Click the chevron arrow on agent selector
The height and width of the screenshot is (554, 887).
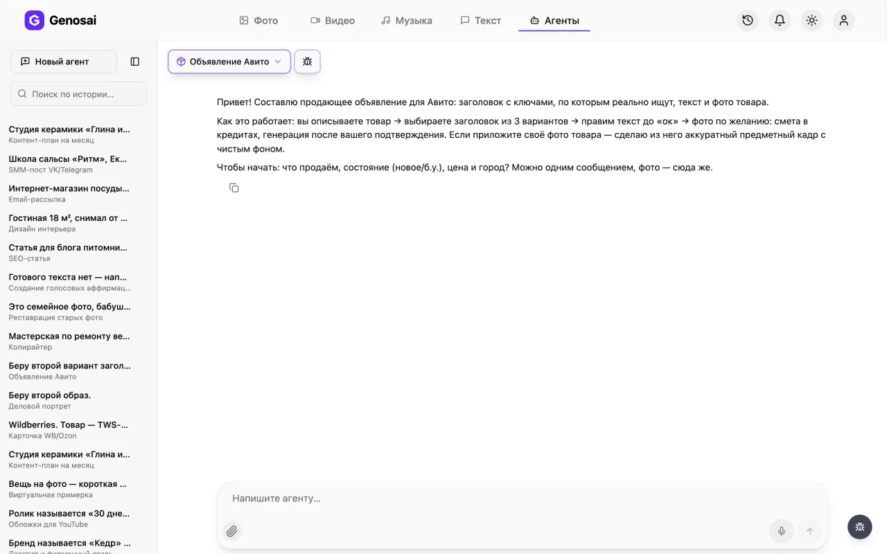pyautogui.click(x=278, y=62)
